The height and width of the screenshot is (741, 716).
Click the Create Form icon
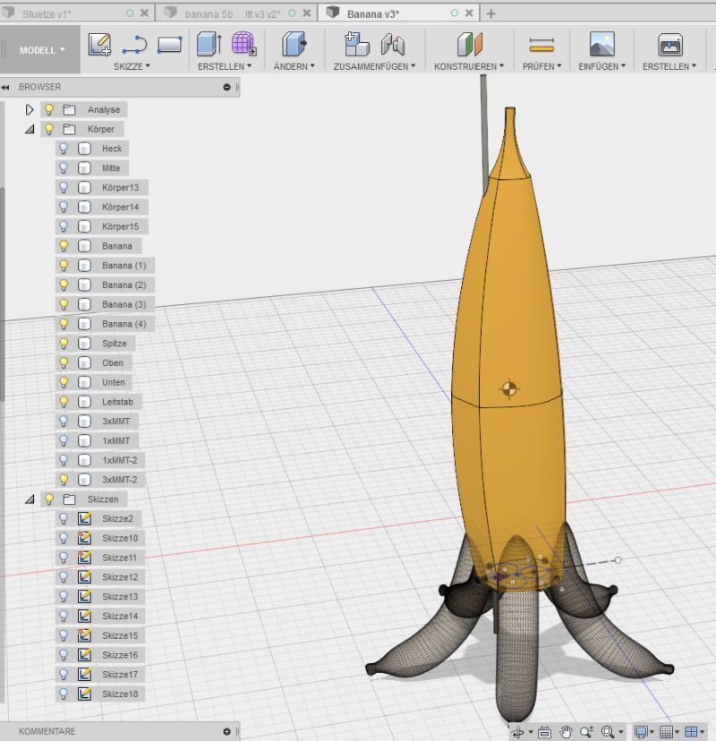[243, 45]
